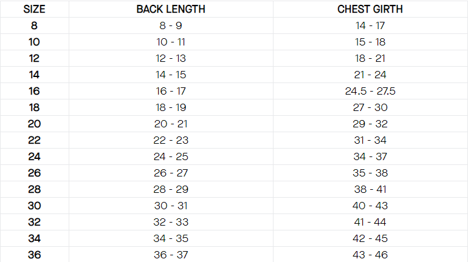Screen dimensions: 468x262
Task: Click chest girth cell 38 - 41
Action: 370,189
